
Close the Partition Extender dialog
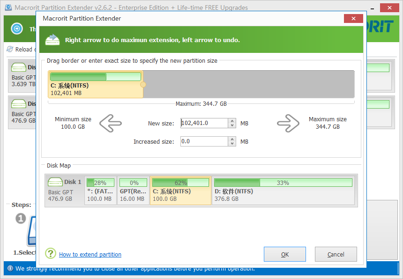click(x=353, y=18)
